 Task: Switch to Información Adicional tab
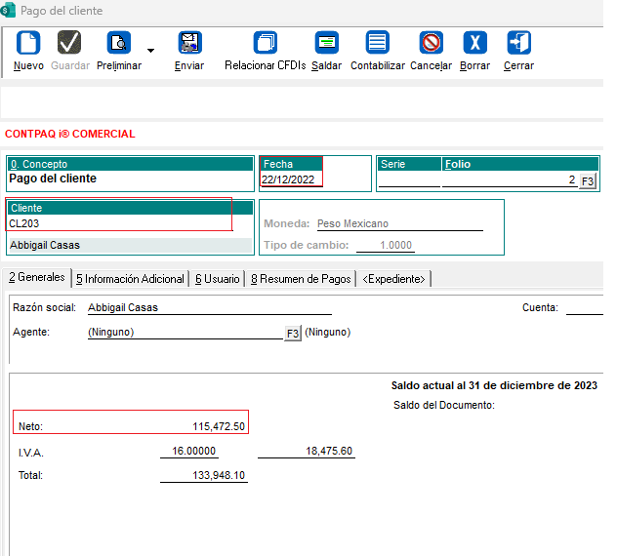[130, 279]
